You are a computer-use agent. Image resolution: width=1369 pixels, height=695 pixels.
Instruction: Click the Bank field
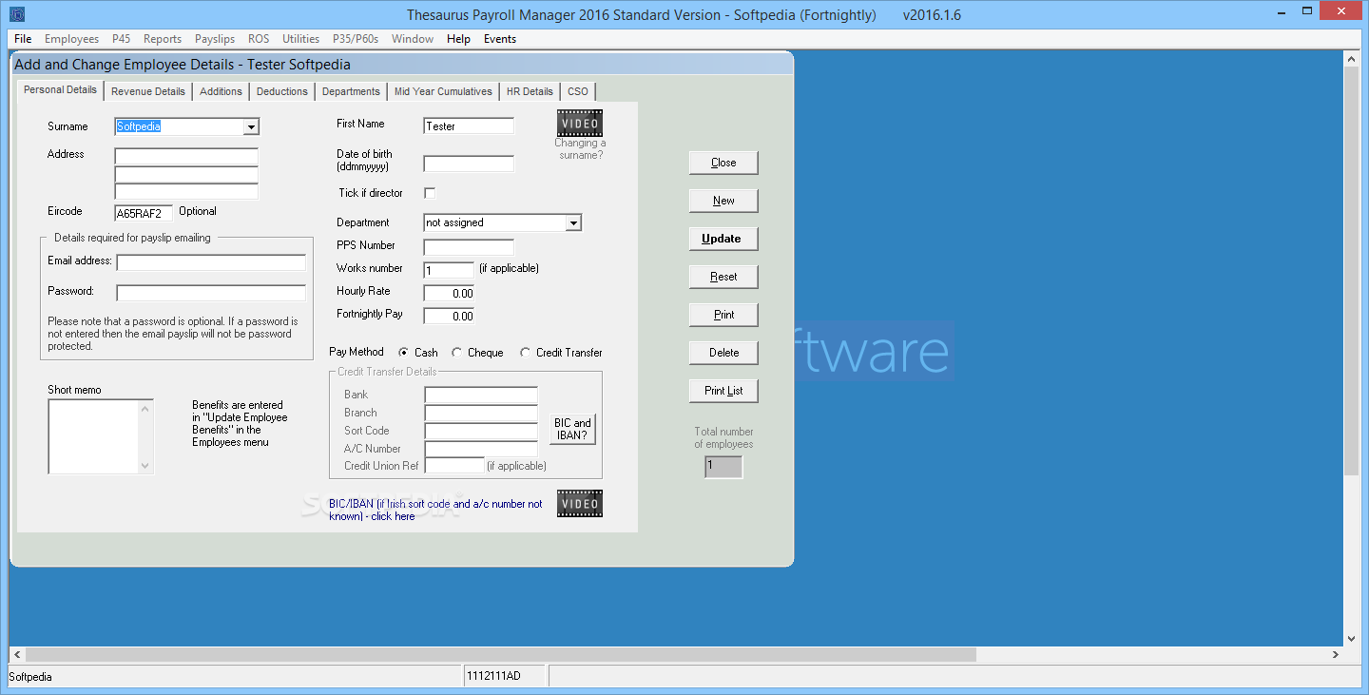481,395
